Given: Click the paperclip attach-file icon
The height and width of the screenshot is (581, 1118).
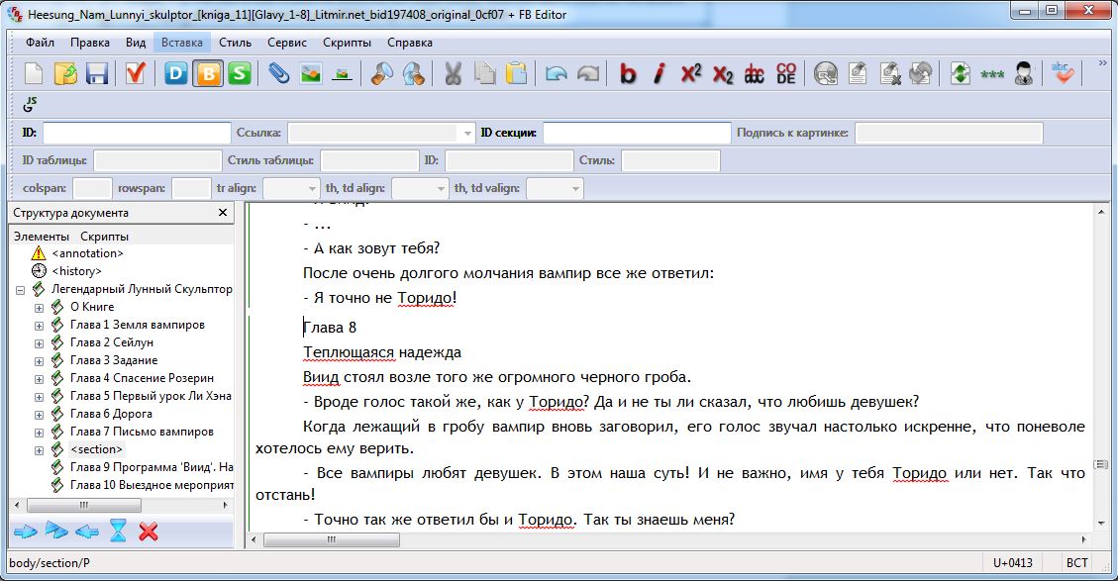Looking at the screenshot, I should pos(278,74).
